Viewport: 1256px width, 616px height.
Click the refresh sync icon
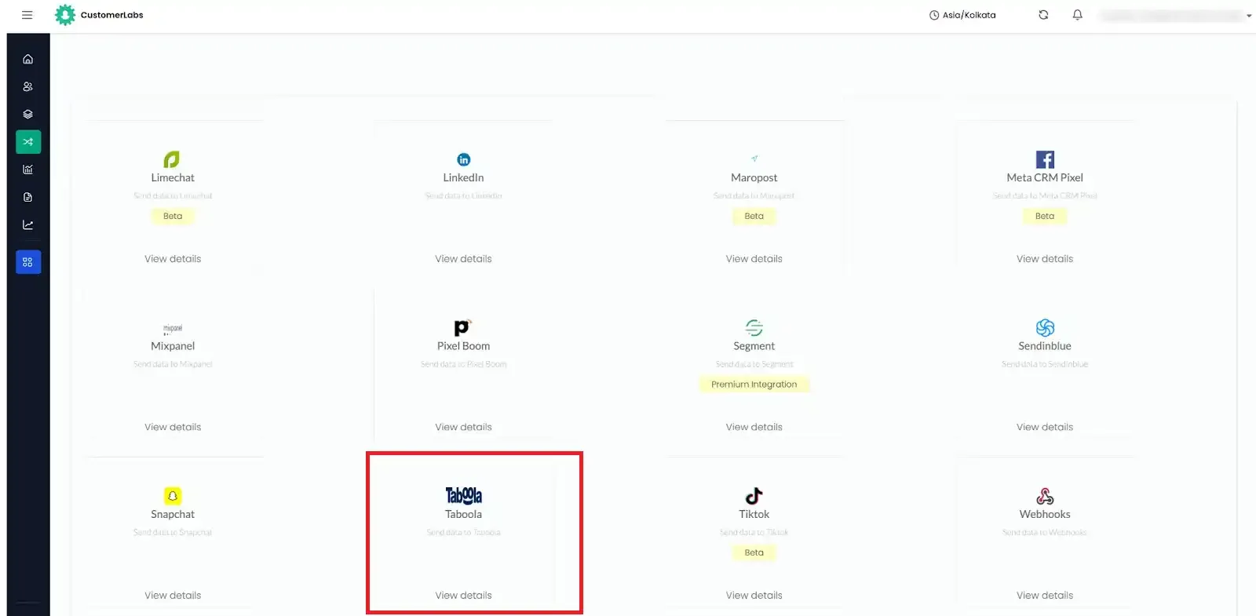(x=1043, y=15)
